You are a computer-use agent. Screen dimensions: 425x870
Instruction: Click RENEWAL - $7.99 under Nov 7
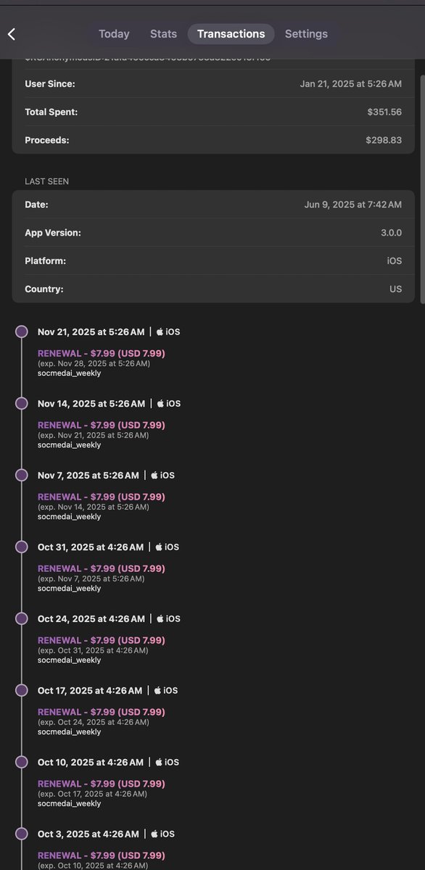click(x=102, y=497)
